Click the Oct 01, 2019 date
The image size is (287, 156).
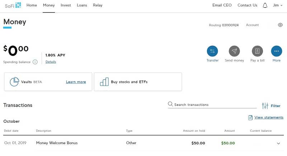15,143
